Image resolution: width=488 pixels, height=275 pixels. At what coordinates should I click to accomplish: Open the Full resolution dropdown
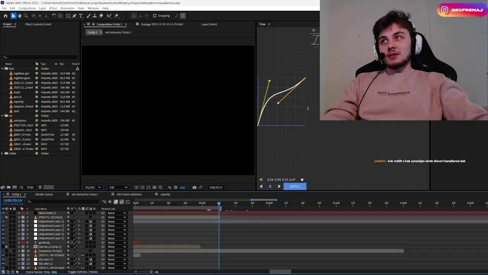(118, 187)
